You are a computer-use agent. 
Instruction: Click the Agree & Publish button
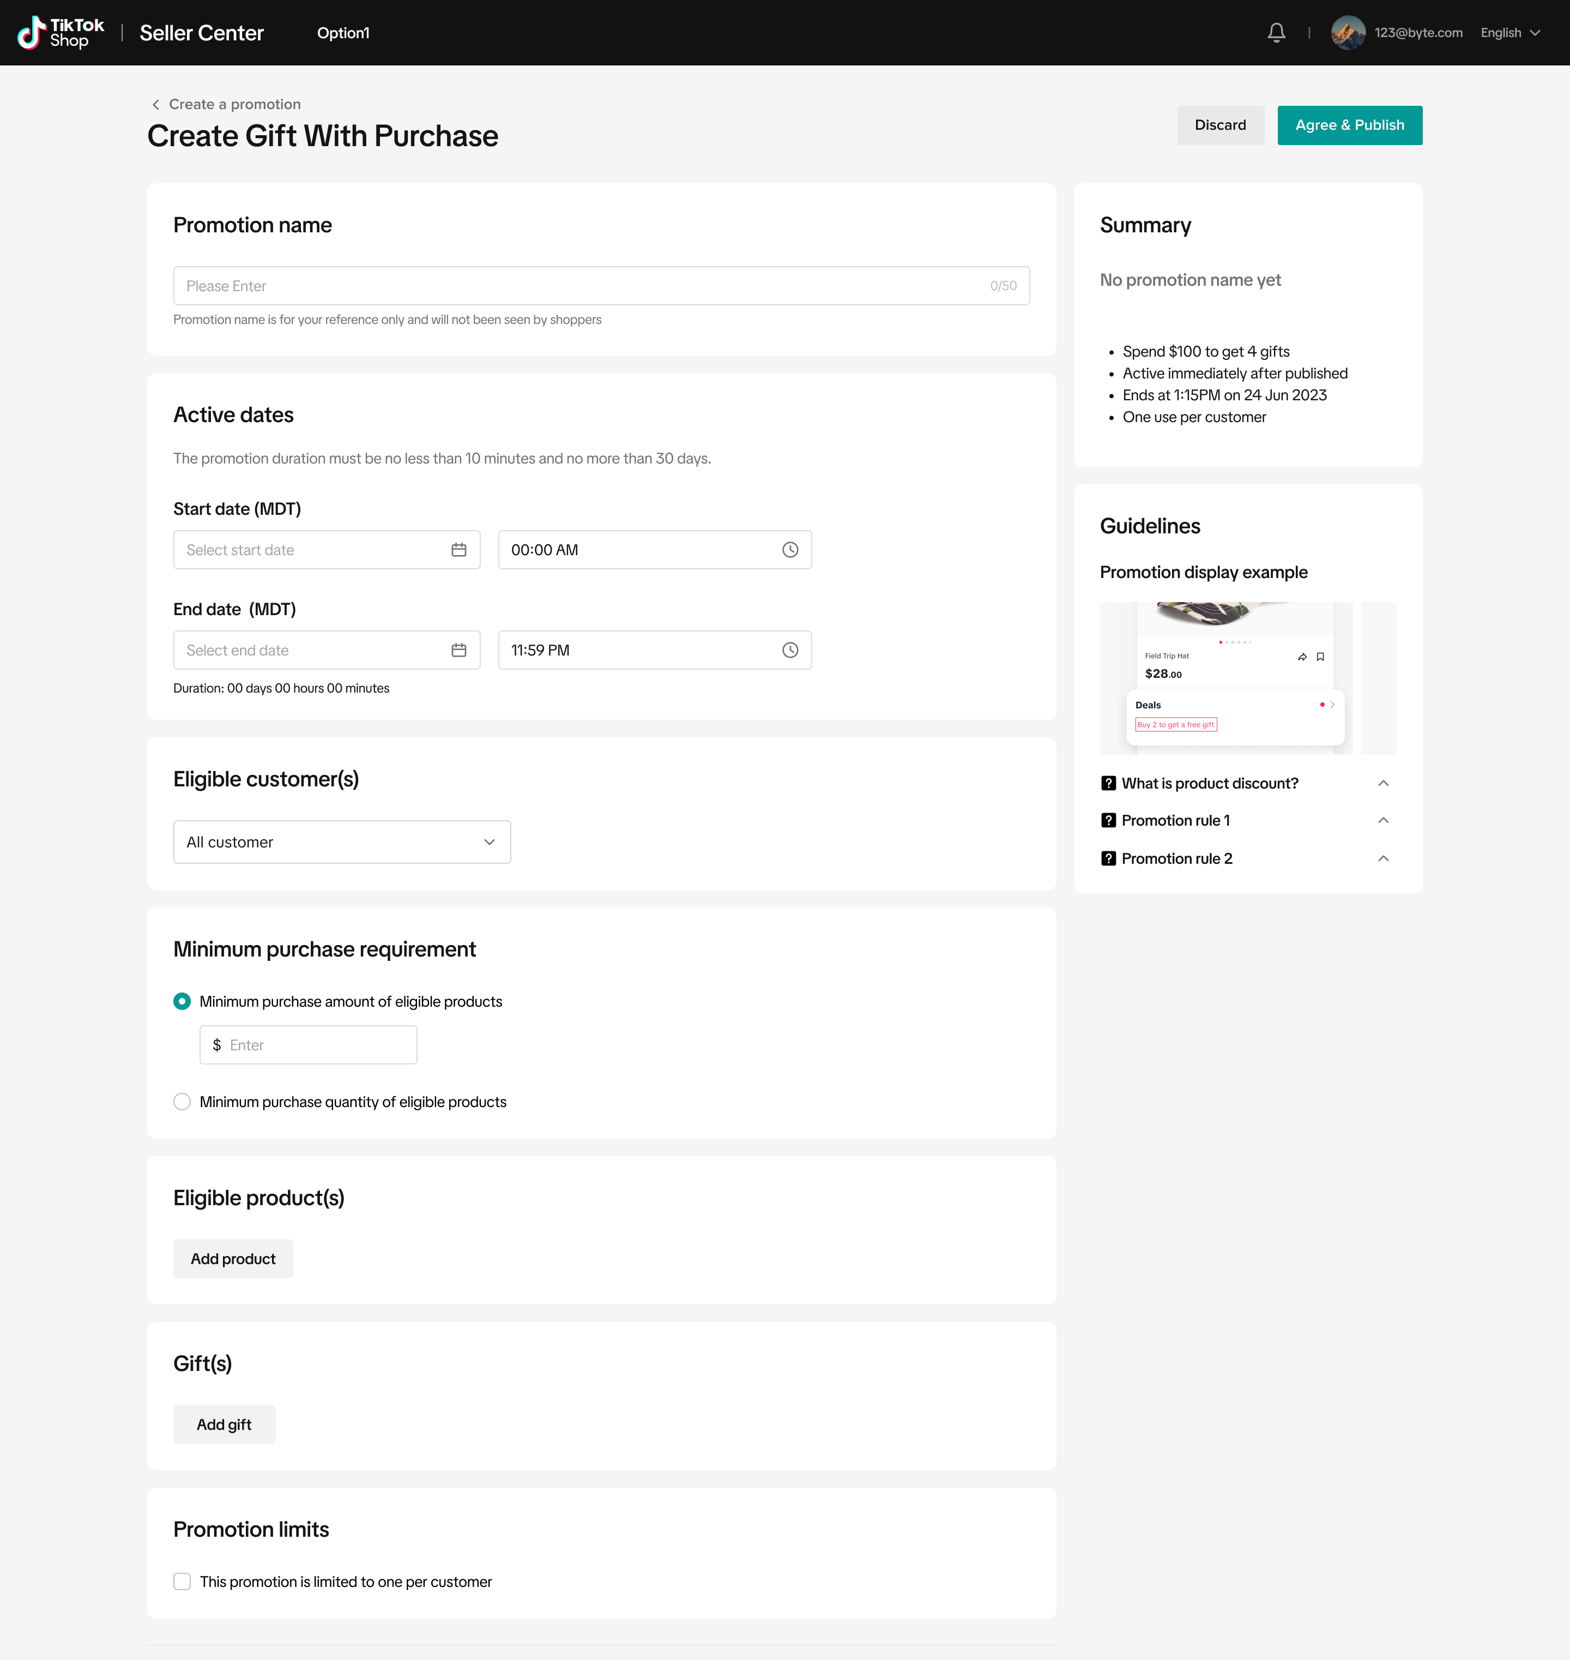[1349, 125]
